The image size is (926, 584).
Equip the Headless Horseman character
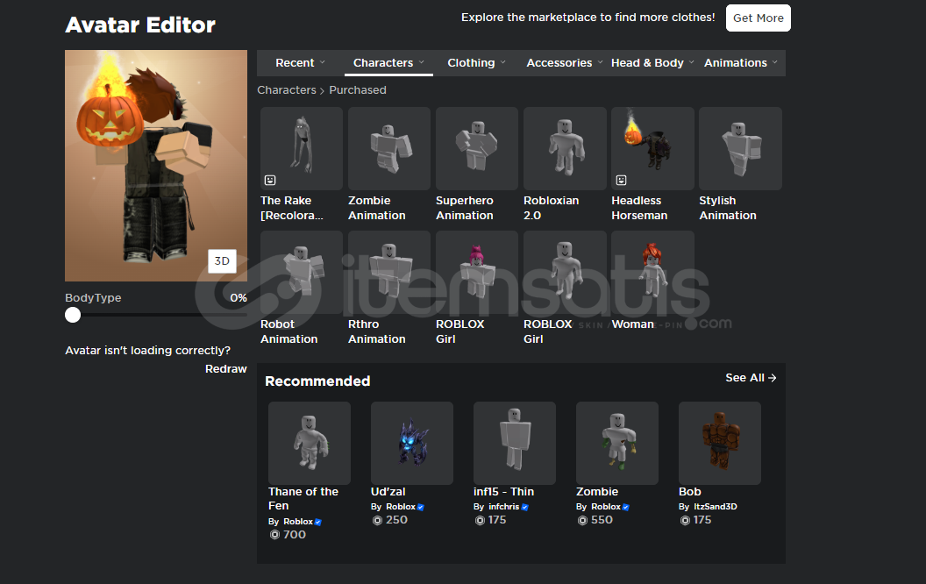tap(652, 148)
